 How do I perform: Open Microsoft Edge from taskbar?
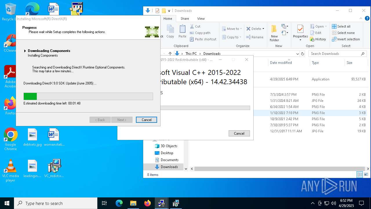click(119, 203)
